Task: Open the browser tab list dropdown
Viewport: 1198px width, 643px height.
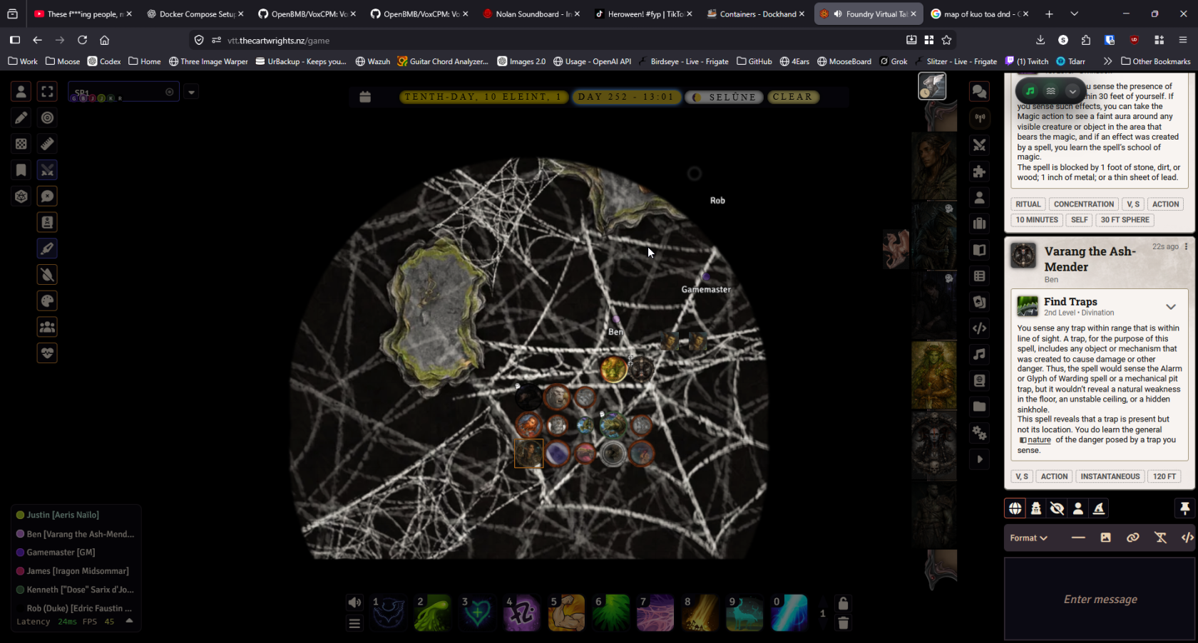Action: point(1074,14)
